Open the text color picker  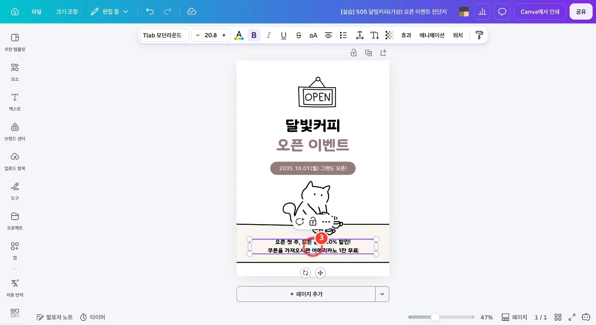(239, 35)
